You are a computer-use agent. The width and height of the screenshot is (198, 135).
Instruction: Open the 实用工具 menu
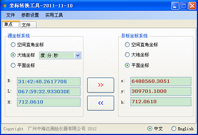pyautogui.click(x=54, y=15)
